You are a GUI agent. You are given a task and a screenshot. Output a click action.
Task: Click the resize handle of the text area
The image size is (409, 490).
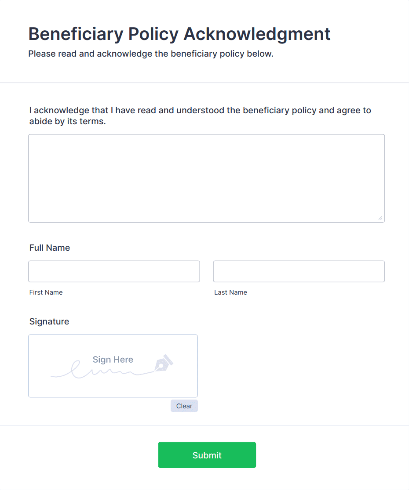[381, 217]
